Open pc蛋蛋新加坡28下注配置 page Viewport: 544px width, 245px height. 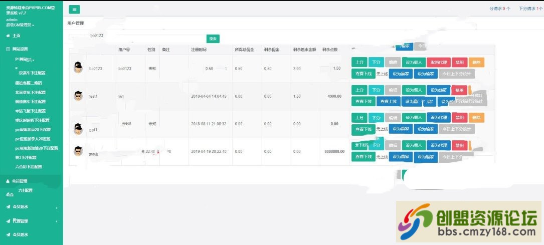point(37,148)
